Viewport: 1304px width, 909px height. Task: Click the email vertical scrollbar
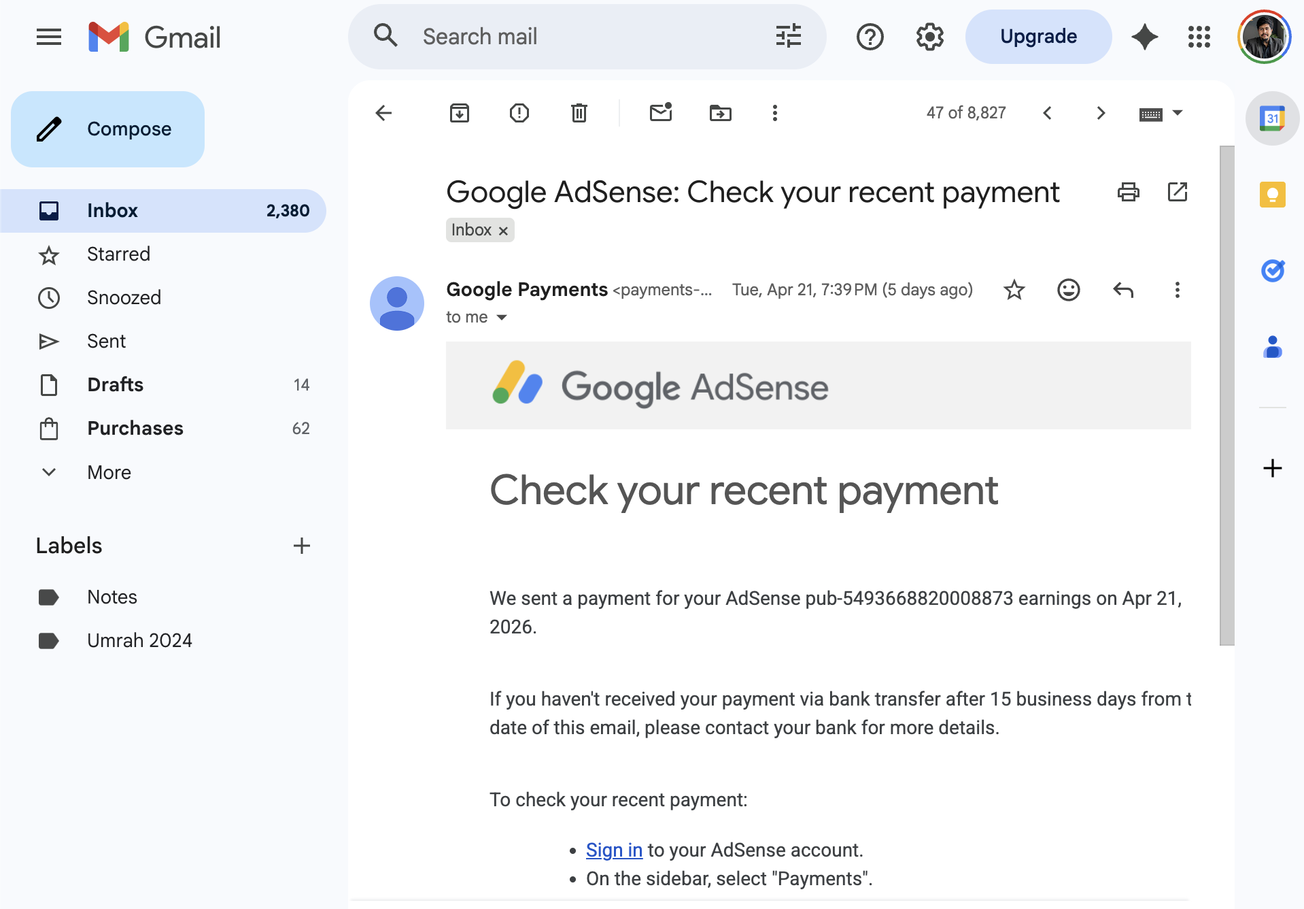(x=1226, y=395)
